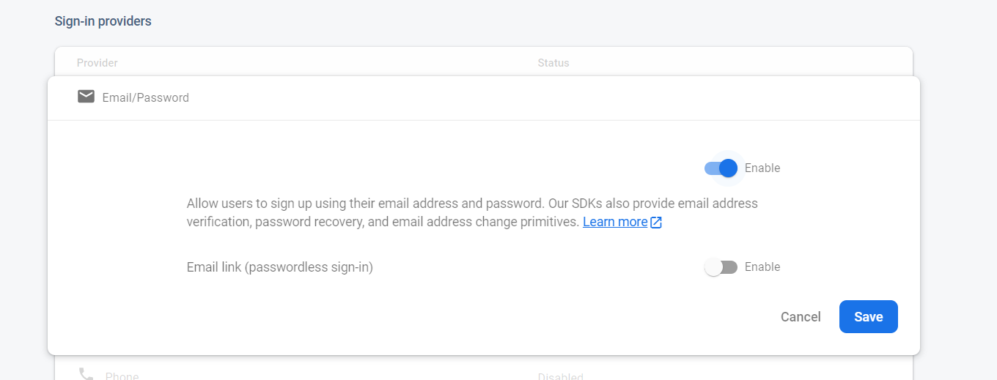Click the Status column header
This screenshot has width=997, height=380.
pos(553,63)
